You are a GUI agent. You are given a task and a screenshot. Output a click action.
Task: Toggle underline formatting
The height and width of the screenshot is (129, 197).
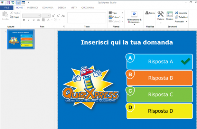click(x=33, y=20)
